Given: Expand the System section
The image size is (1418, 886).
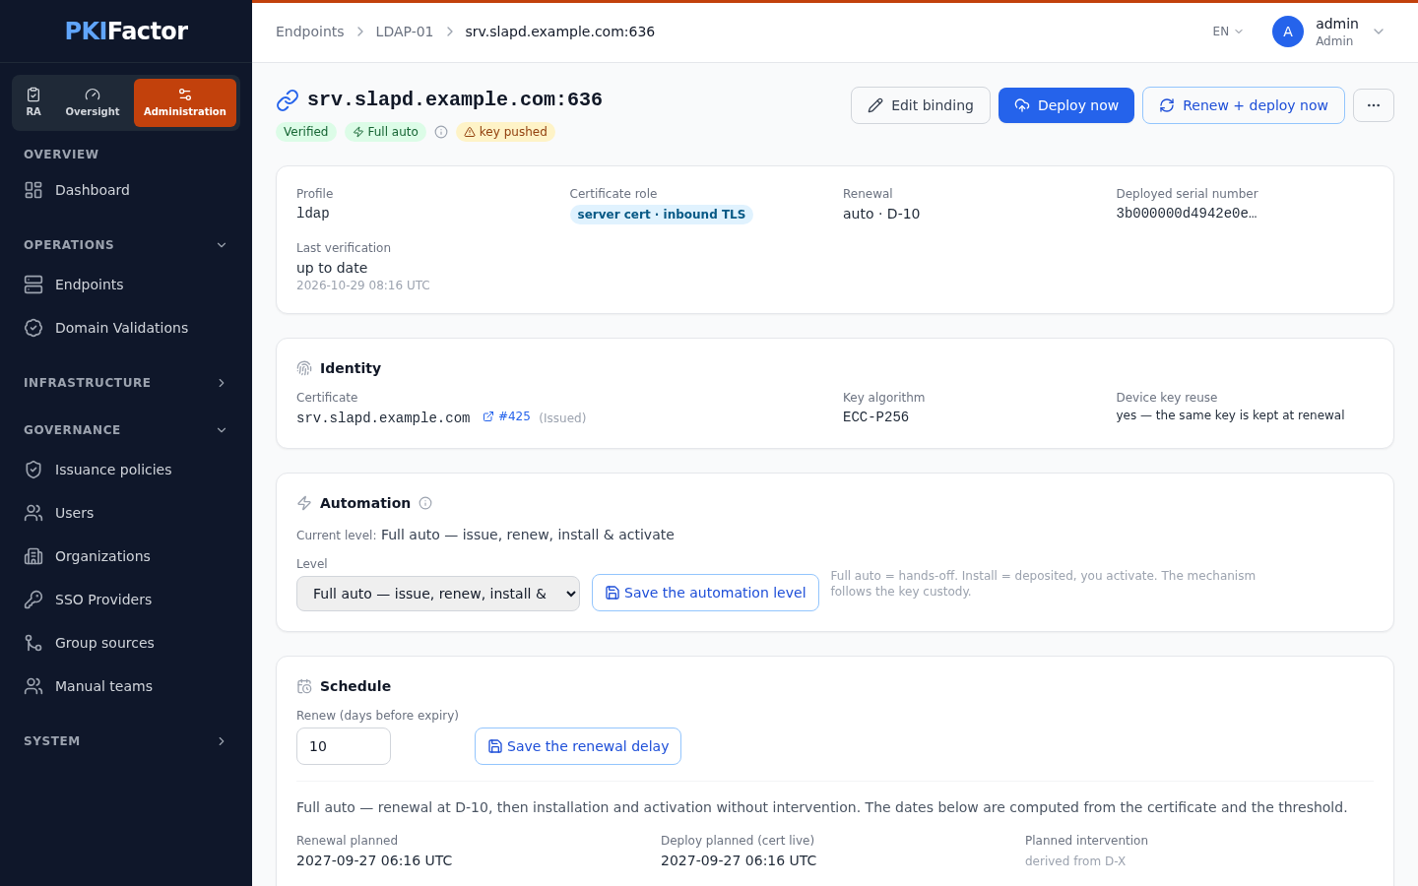Looking at the screenshot, I should [126, 741].
